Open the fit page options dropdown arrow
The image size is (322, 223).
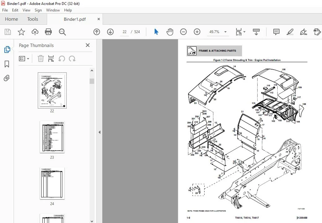(245, 32)
